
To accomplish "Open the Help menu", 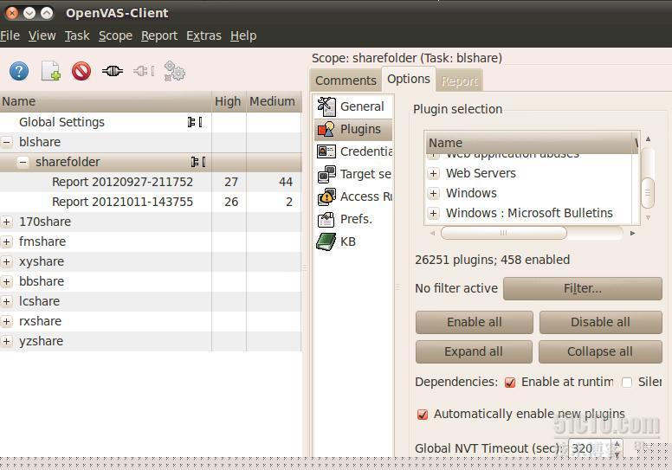I will pos(243,35).
